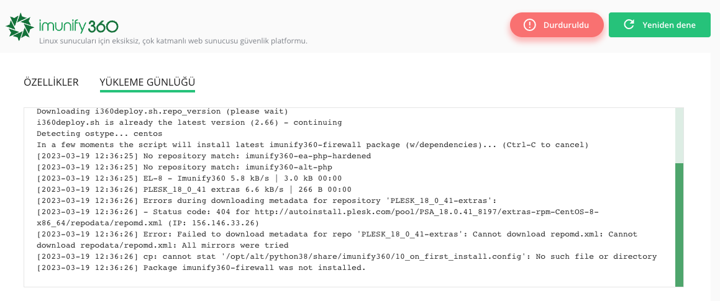Click the 'Package imunify360-firewall was not installed' line
Screen dimensions: 720x301
[x=201, y=267]
